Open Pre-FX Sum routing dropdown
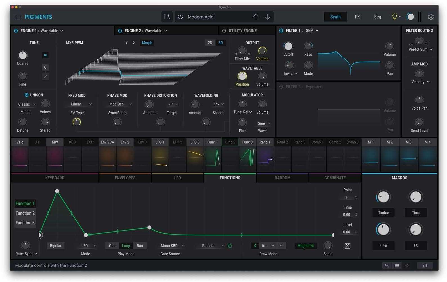This screenshot has width=447, height=282. click(x=421, y=49)
